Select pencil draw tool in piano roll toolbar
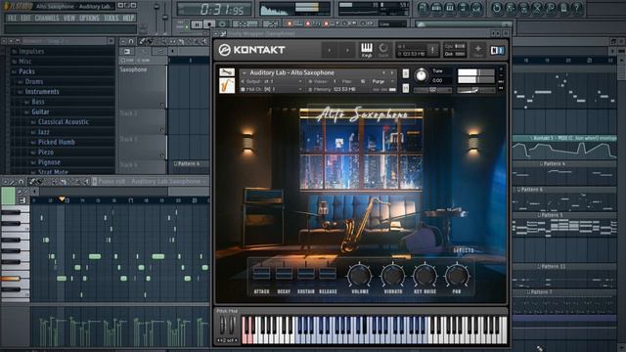This screenshot has width=626, height=352. click(32, 182)
